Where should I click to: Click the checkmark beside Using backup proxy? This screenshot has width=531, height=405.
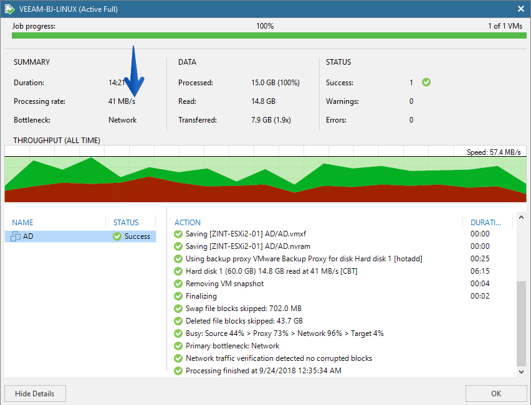(178, 259)
